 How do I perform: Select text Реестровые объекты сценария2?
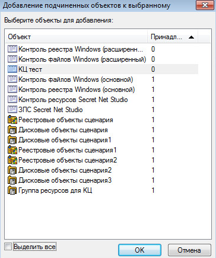click(68, 160)
